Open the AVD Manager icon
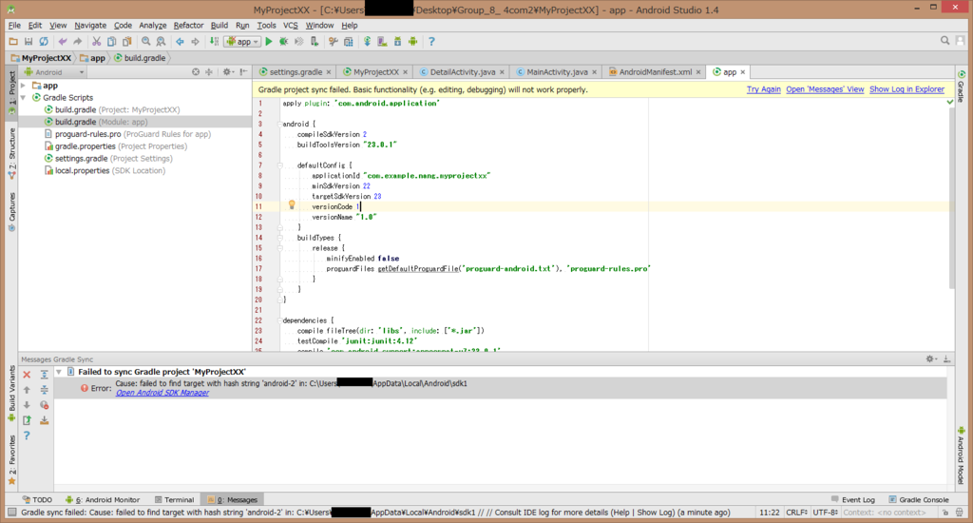 click(382, 42)
